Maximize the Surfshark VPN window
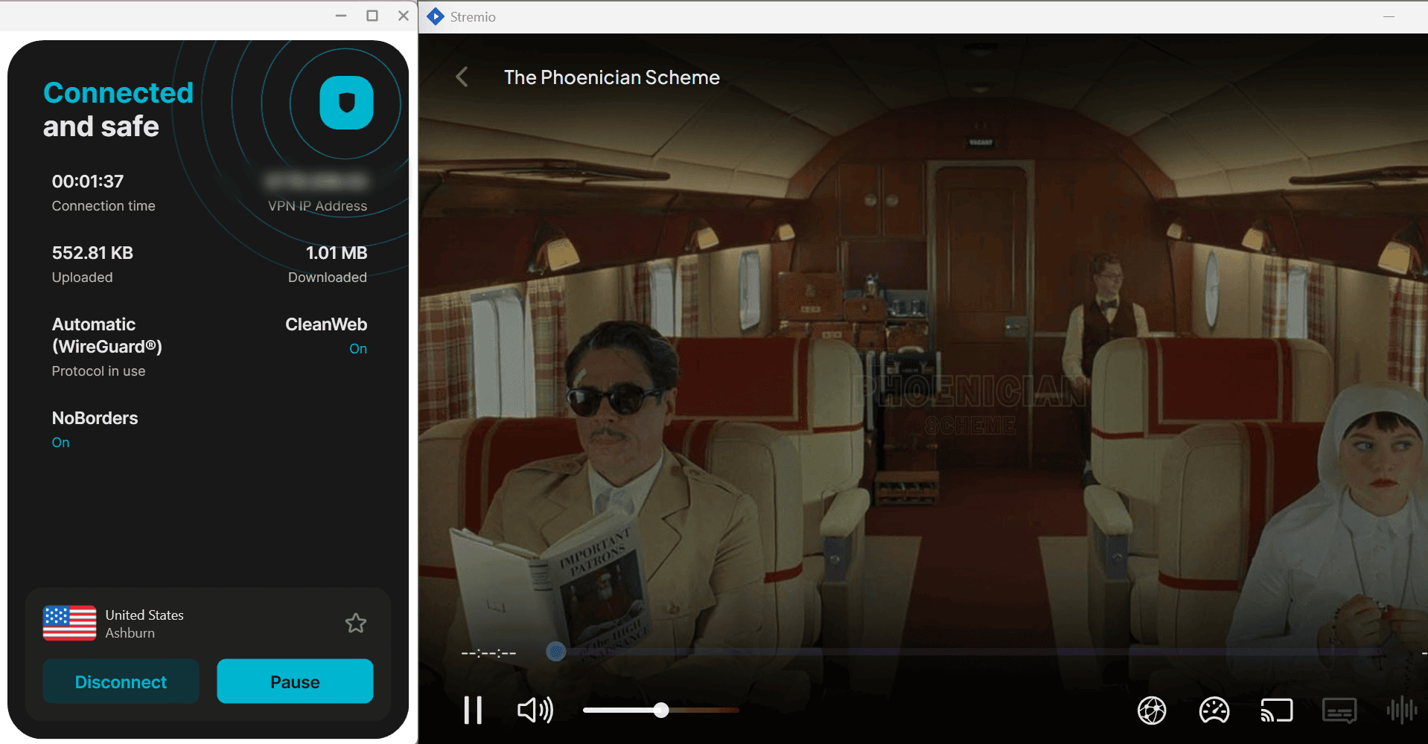Image resolution: width=1428 pixels, height=744 pixels. click(x=372, y=16)
